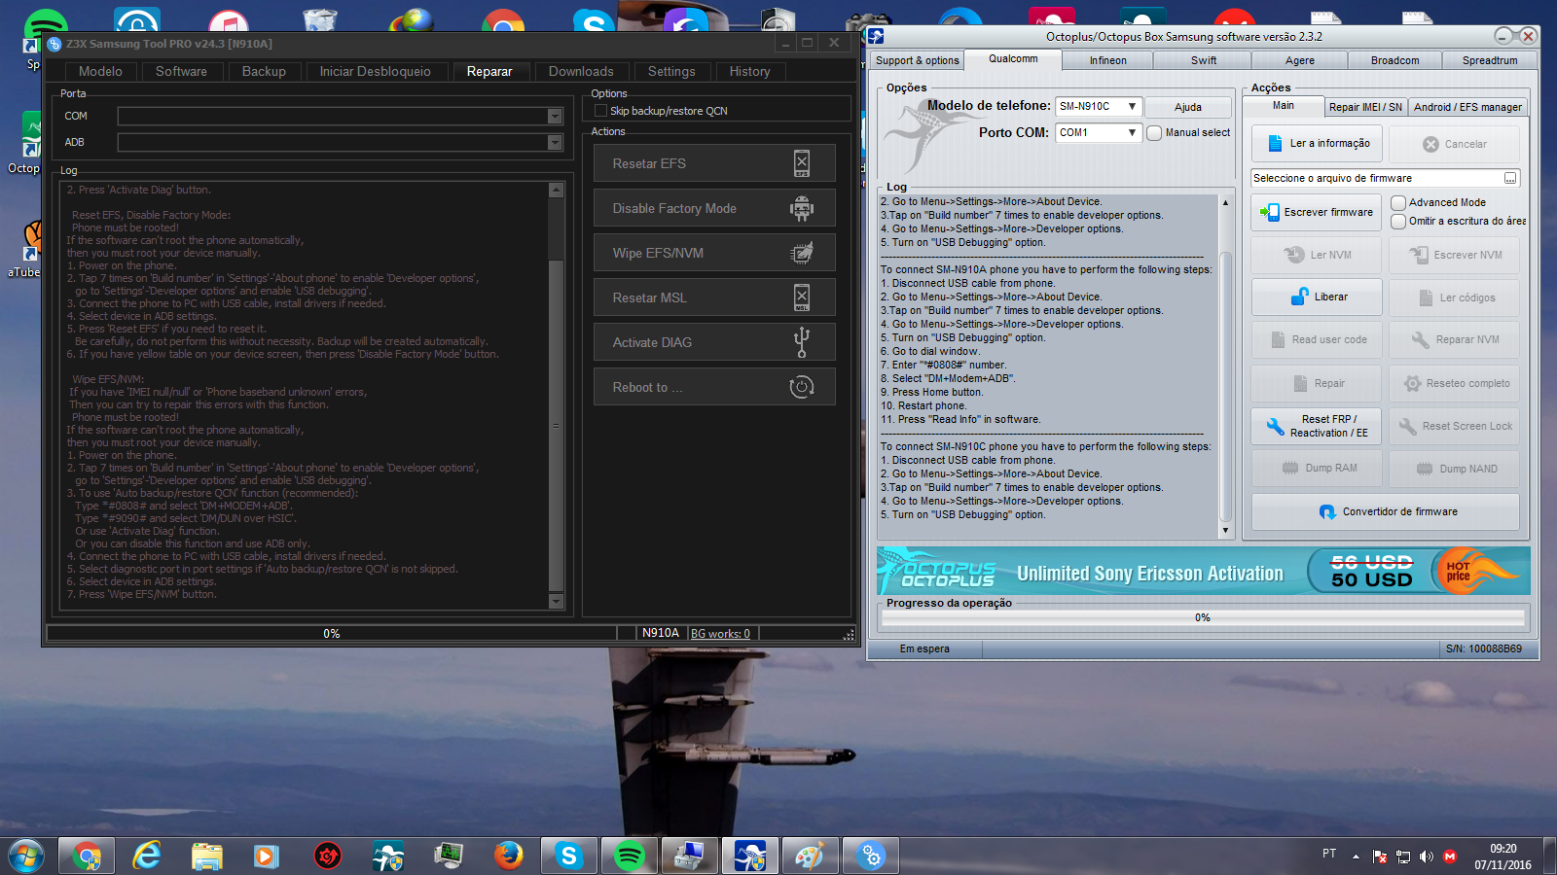The height and width of the screenshot is (875, 1557).
Task: Open Firefox from the taskbar
Action: pyautogui.click(x=508, y=856)
